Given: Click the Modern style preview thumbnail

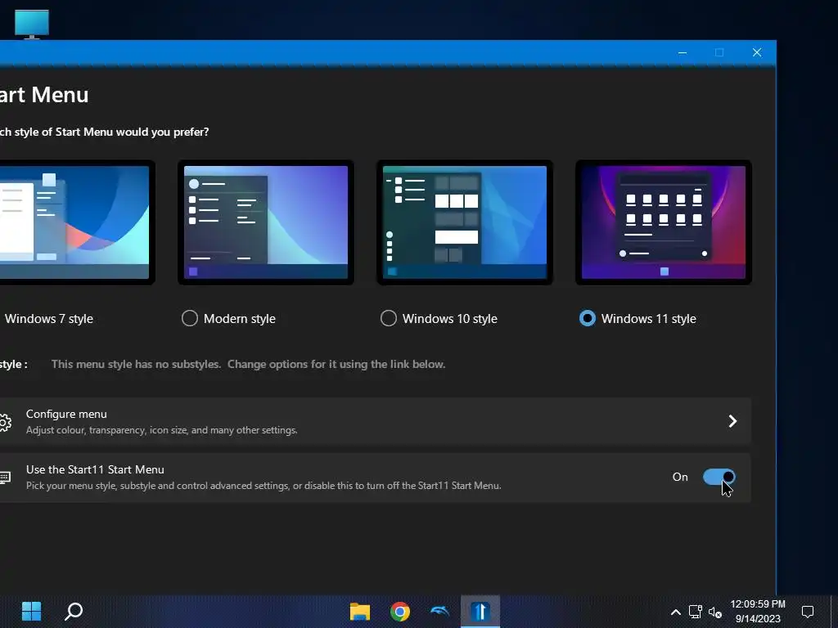Looking at the screenshot, I should point(266,222).
